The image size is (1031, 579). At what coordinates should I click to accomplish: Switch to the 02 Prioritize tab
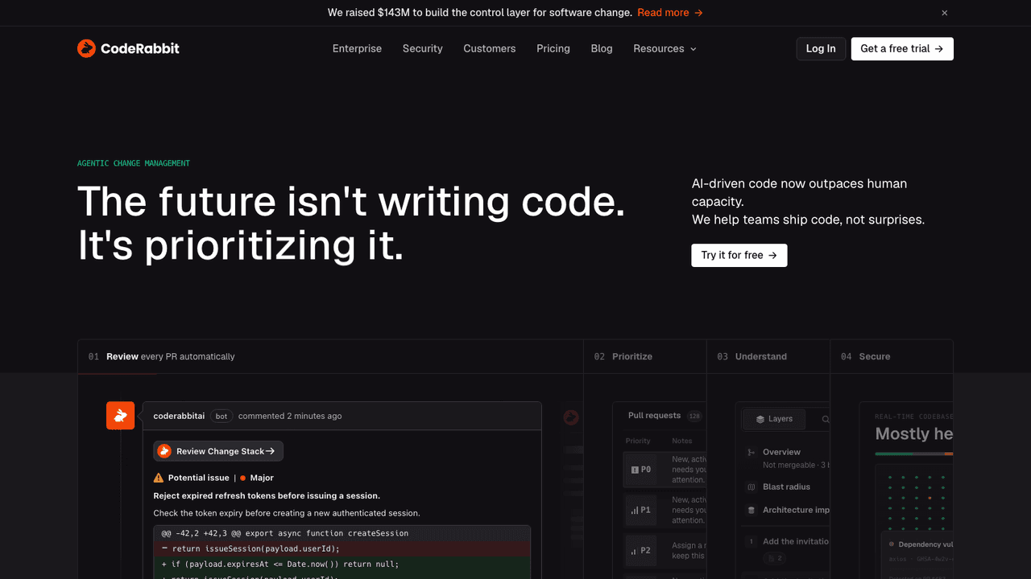click(644, 356)
